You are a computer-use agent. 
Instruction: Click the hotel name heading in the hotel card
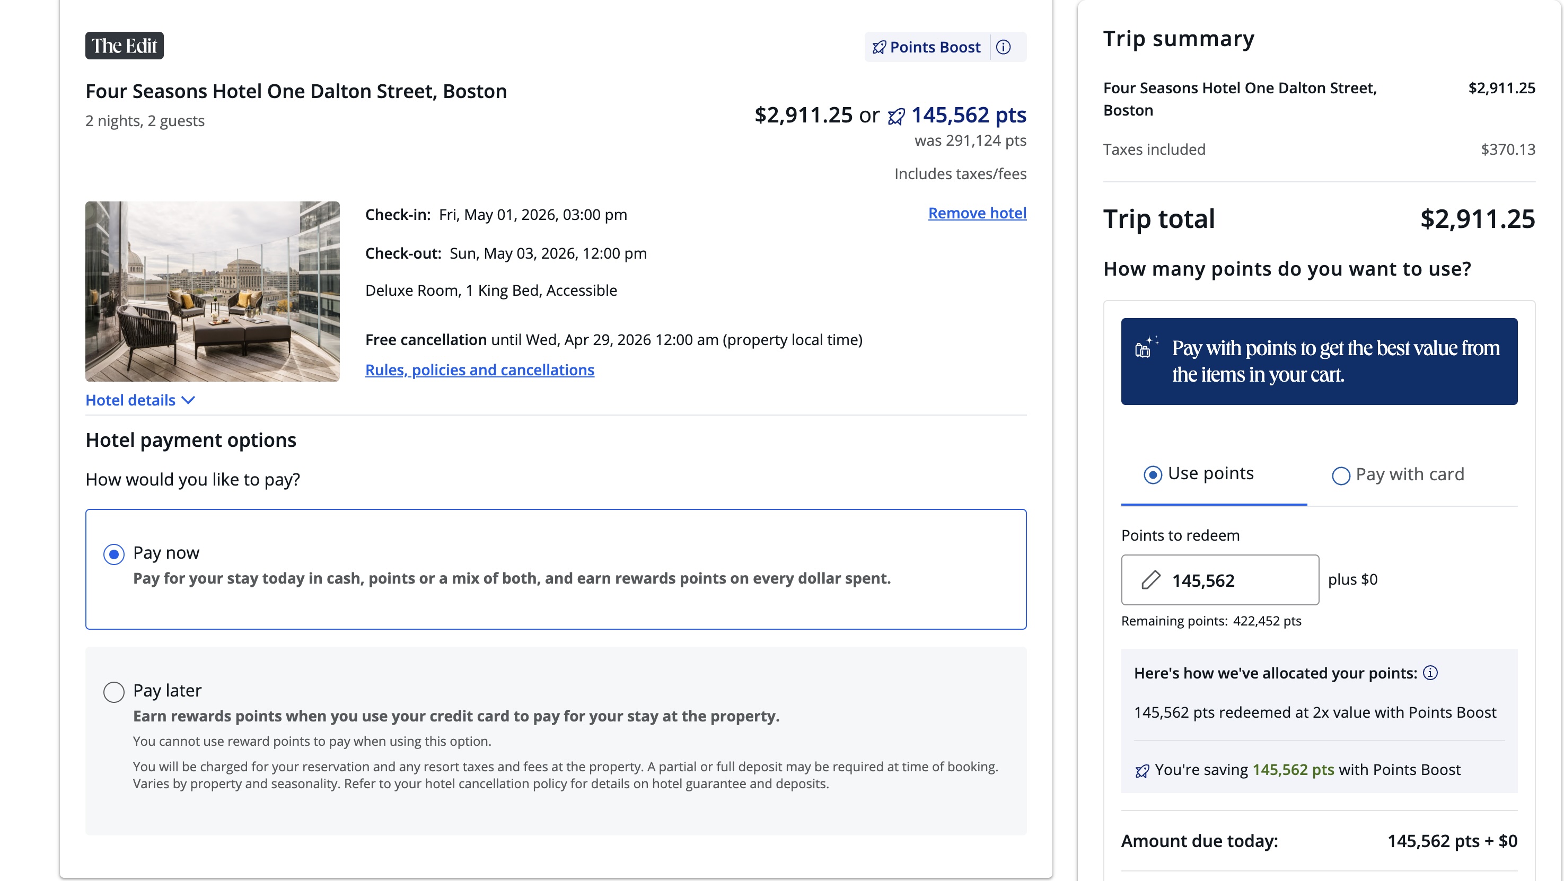(x=296, y=91)
